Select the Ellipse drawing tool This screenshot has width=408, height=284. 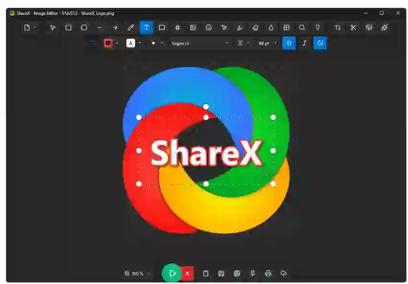tap(84, 28)
